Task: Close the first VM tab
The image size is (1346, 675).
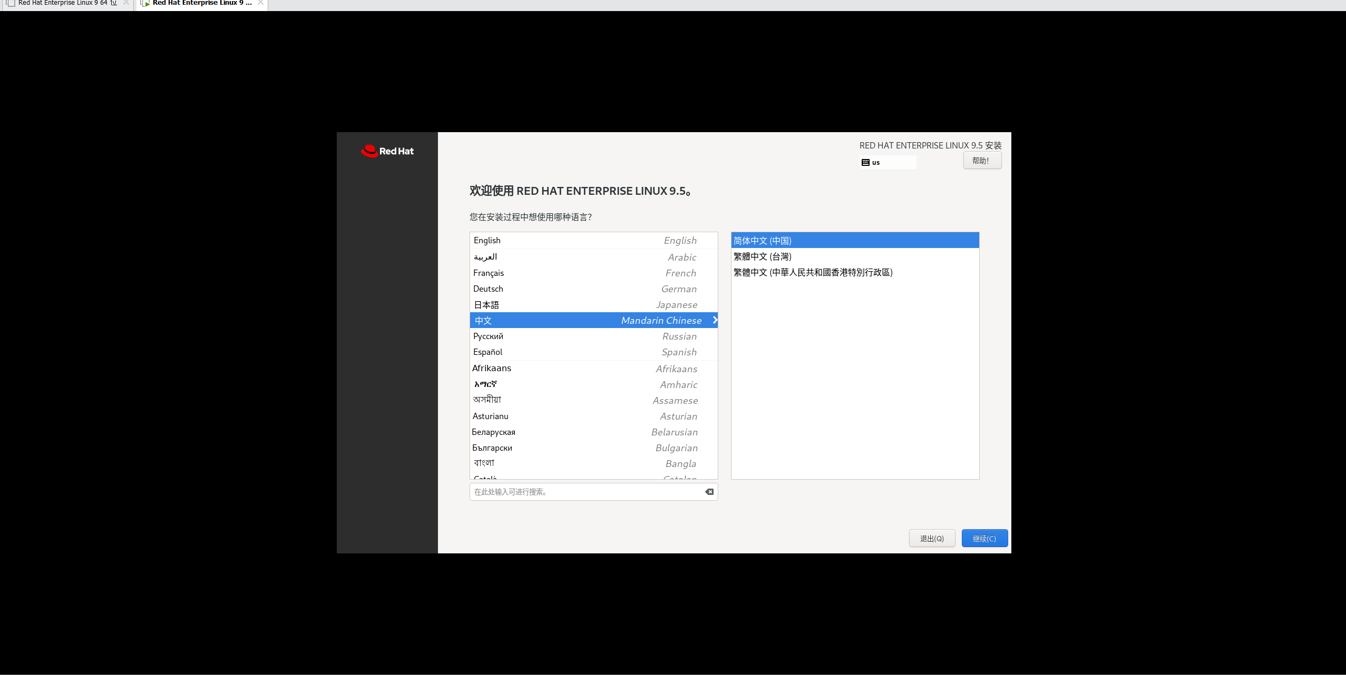Action: pos(126,3)
